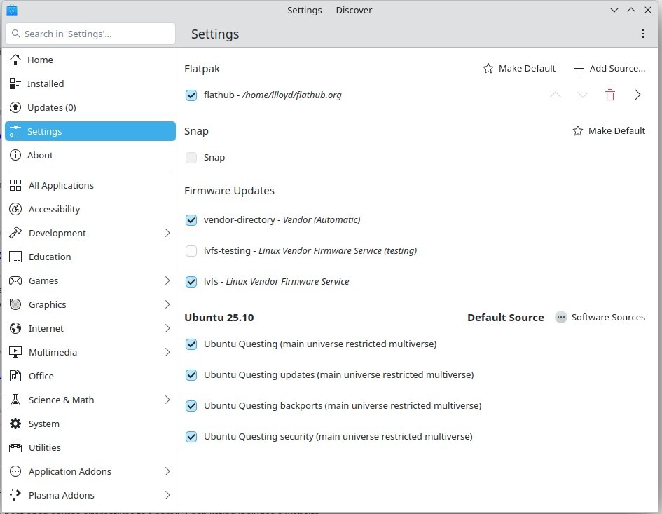The width and height of the screenshot is (662, 514).
Task: Move flathub source down with arrow
Action: click(x=583, y=95)
